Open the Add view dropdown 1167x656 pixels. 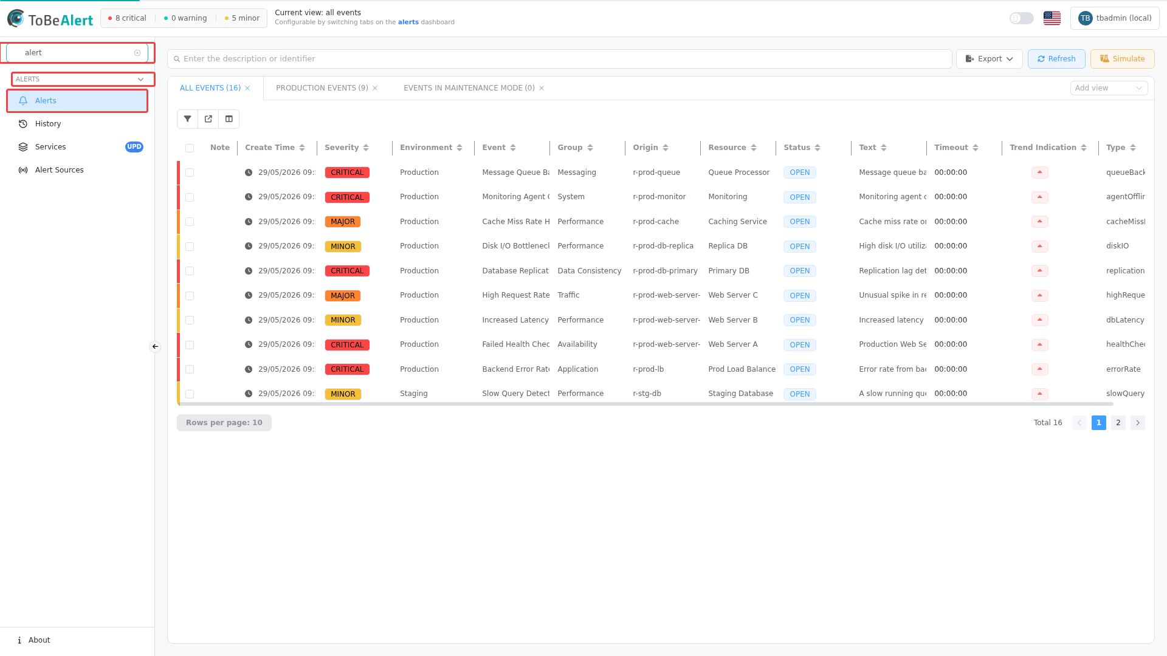tap(1109, 88)
